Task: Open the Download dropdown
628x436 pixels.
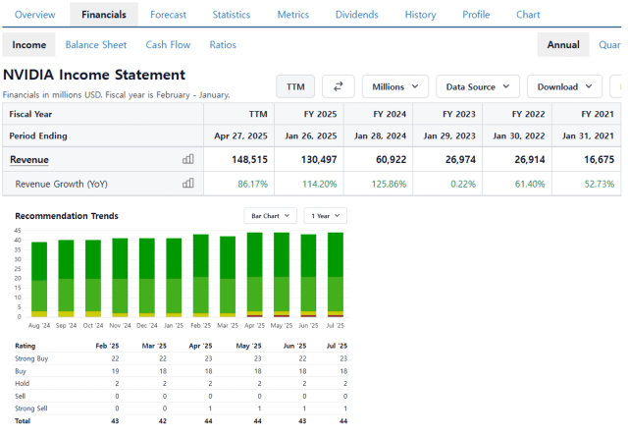Action: tap(564, 86)
